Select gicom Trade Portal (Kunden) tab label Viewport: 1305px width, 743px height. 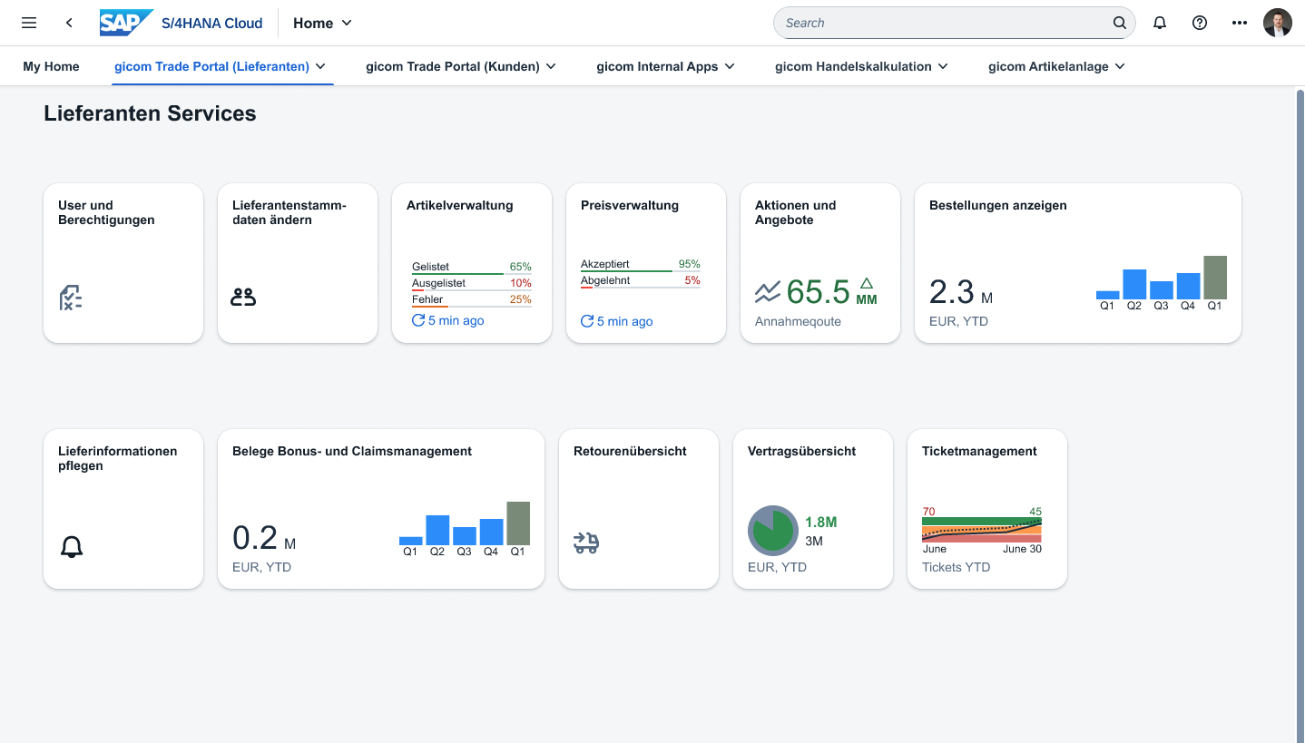pos(453,66)
